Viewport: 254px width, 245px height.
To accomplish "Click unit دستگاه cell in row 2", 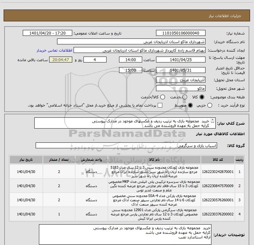I will point(91,186).
